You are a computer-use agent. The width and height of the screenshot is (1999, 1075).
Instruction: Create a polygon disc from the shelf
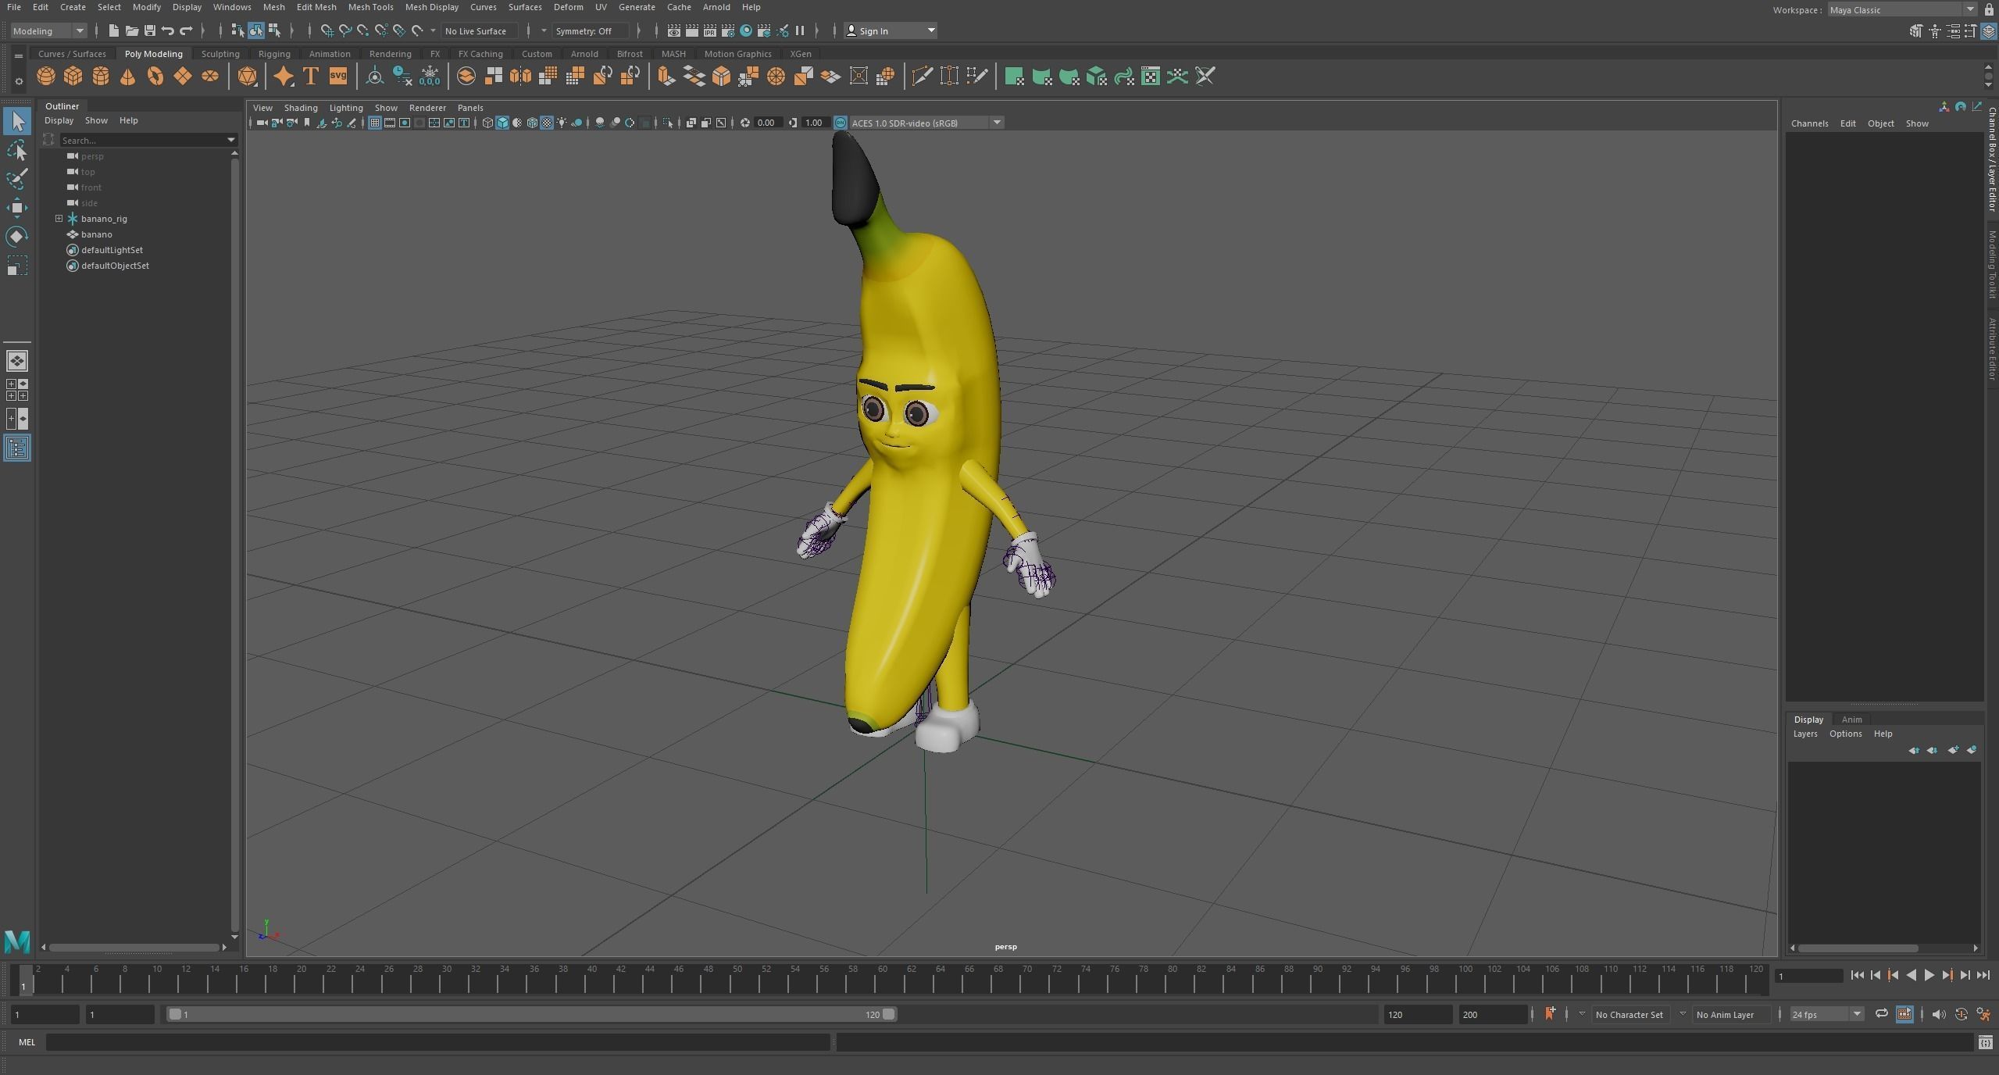[210, 77]
